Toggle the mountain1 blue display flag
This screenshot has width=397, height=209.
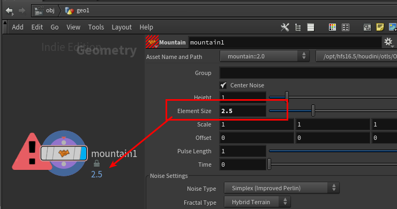83,153
